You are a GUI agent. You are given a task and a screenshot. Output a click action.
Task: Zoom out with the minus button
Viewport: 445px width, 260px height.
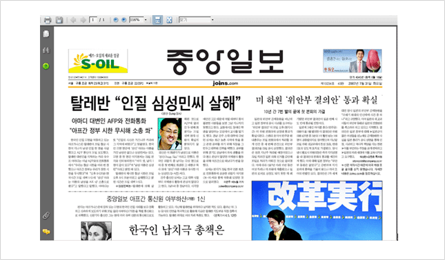coord(115,20)
